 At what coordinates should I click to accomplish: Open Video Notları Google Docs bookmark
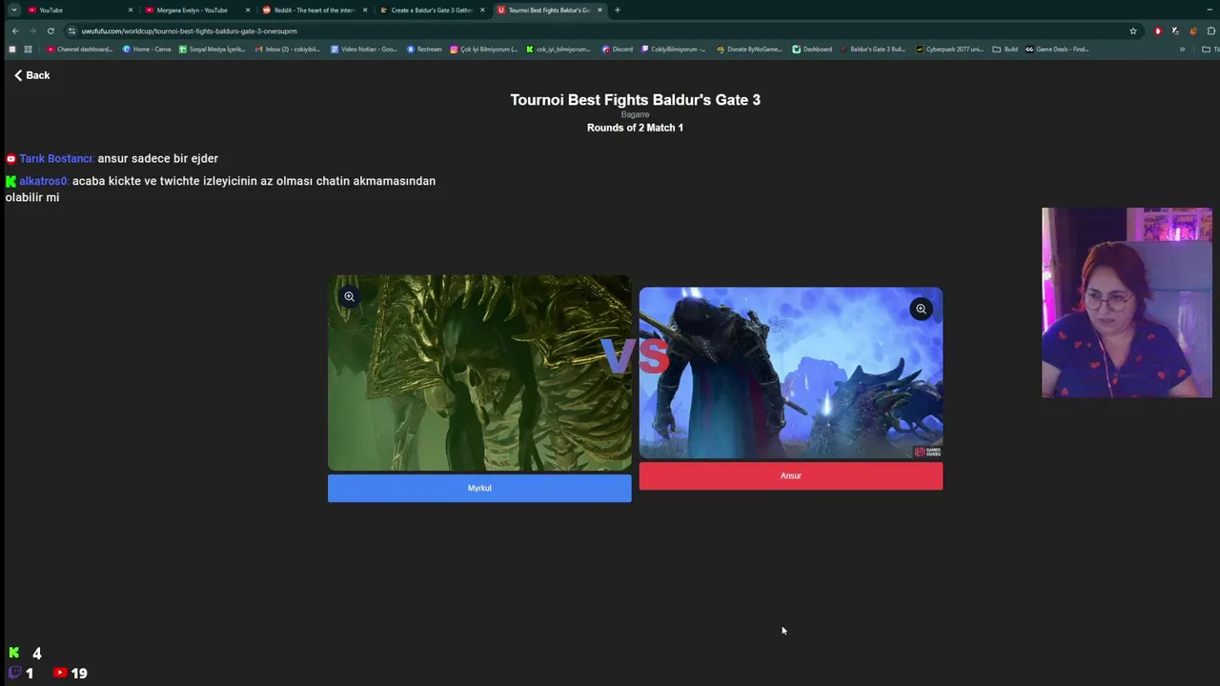(364, 50)
